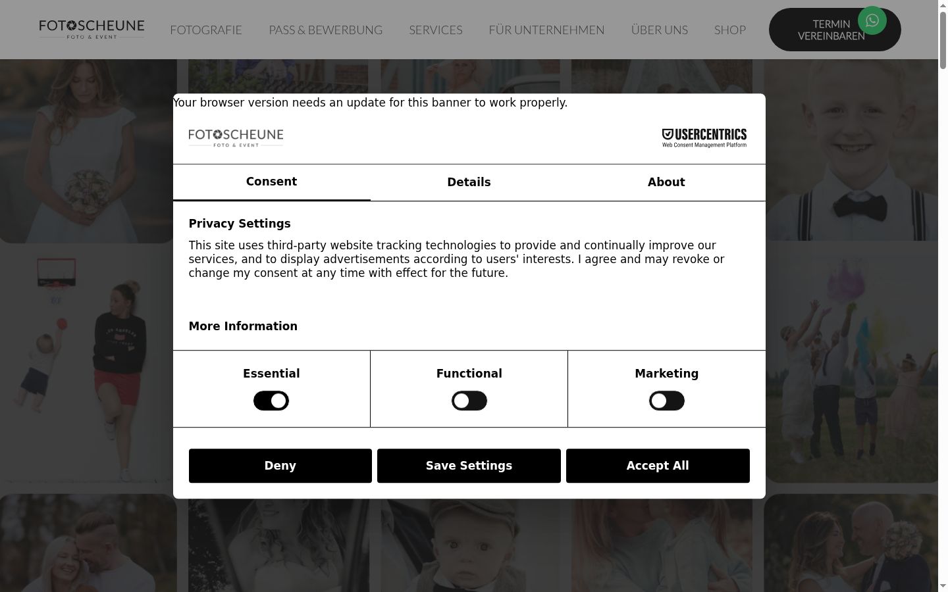Expand the Services navigation menu
This screenshot has height=592, width=948.
(435, 30)
